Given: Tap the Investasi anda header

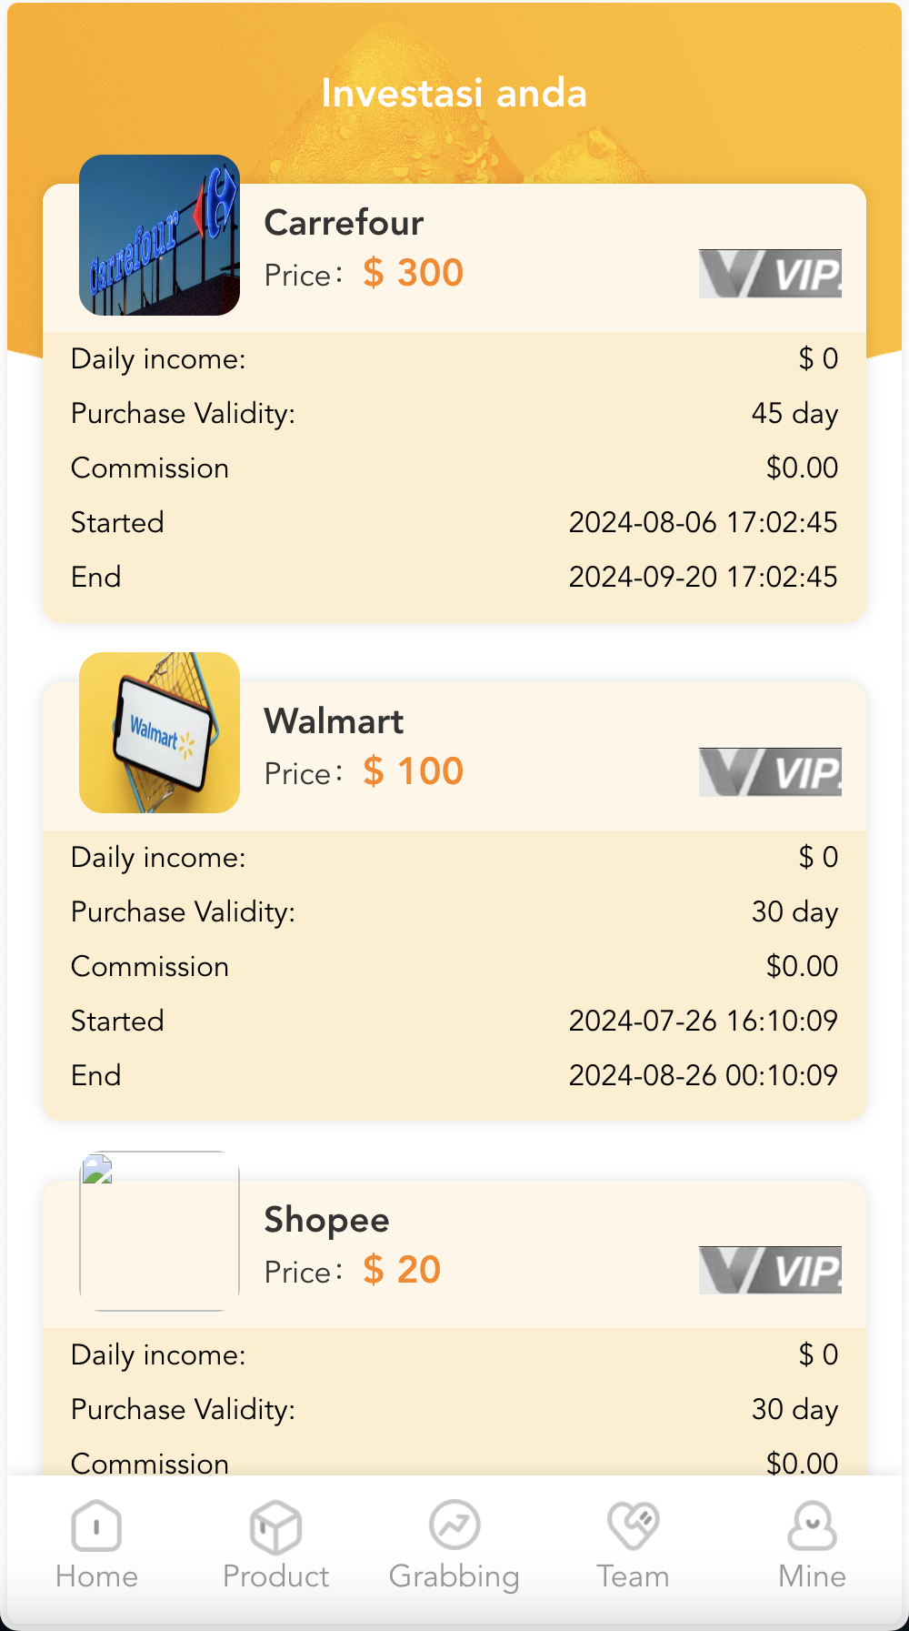Looking at the screenshot, I should click(454, 91).
